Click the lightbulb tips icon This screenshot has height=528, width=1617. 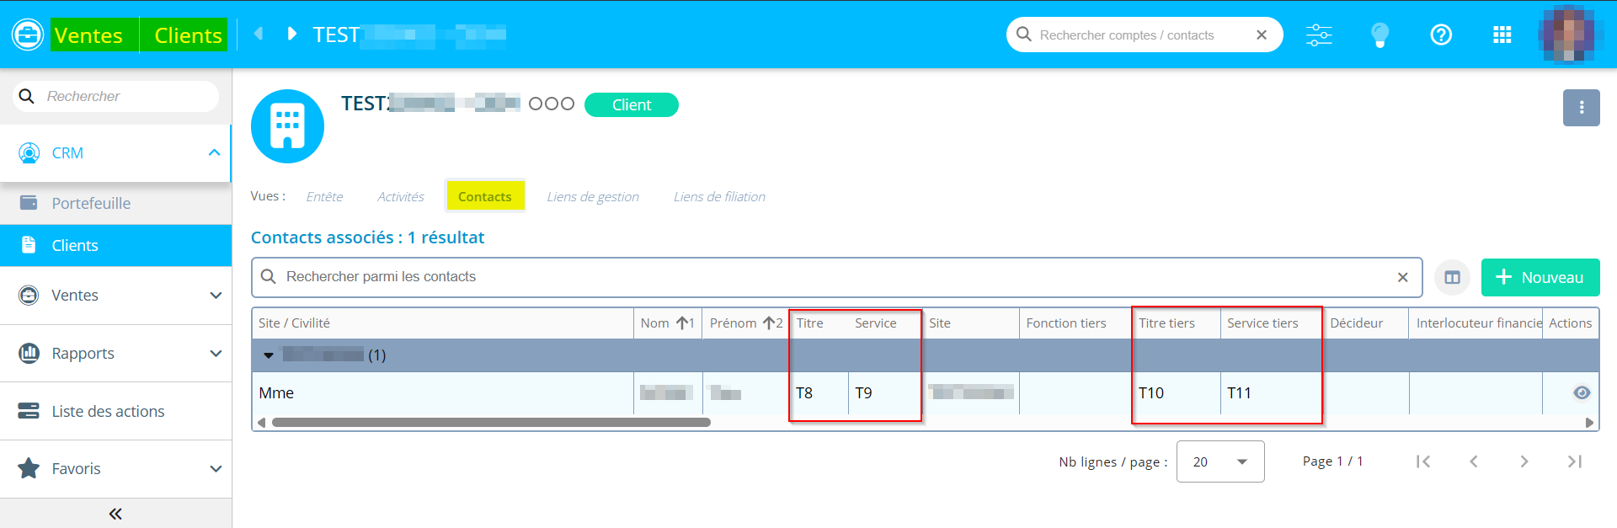(x=1380, y=35)
